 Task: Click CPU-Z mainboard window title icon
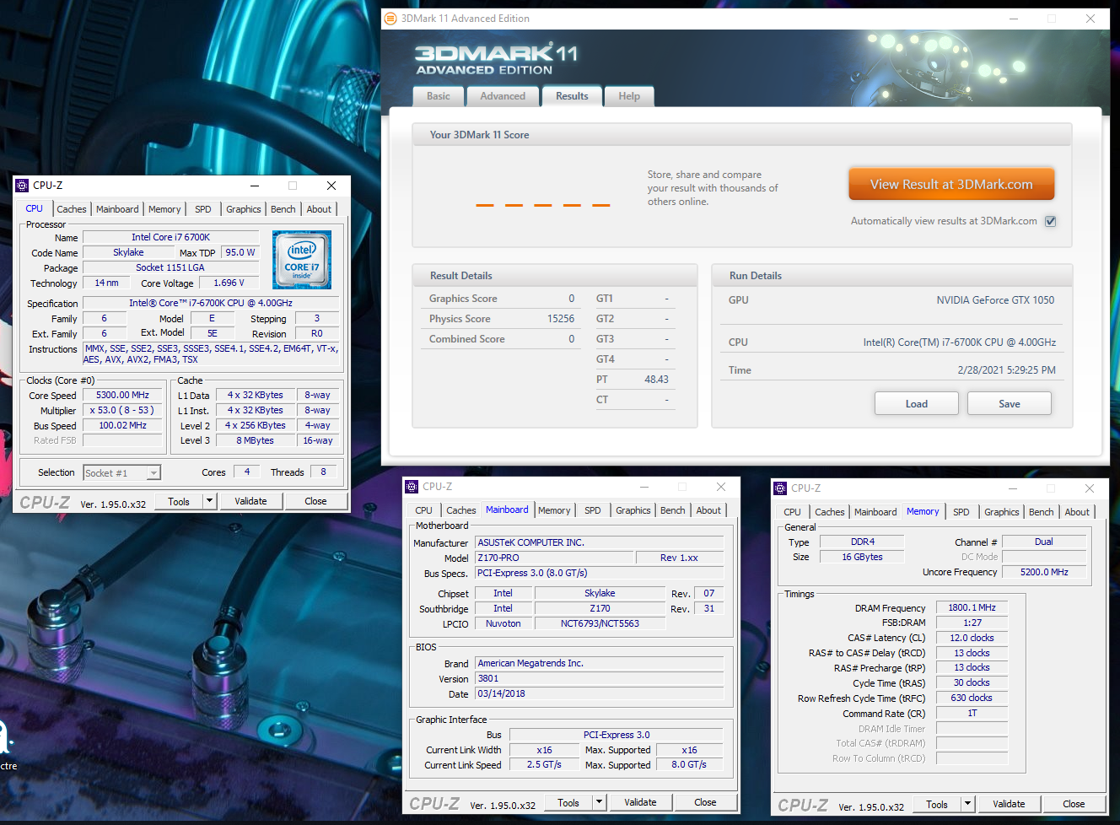412,487
